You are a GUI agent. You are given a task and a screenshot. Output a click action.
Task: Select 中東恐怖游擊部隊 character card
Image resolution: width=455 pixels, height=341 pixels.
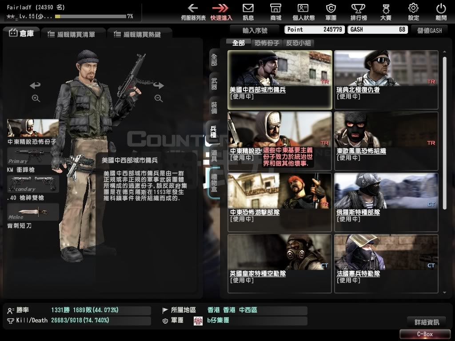(280, 202)
